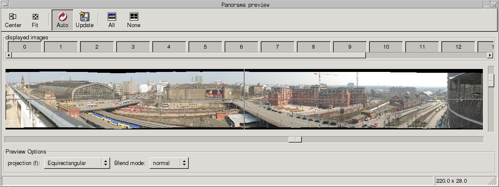Image resolution: width=499 pixels, height=187 pixels.
Task: Click the vertical field of view slider handle
Action: (491, 80)
